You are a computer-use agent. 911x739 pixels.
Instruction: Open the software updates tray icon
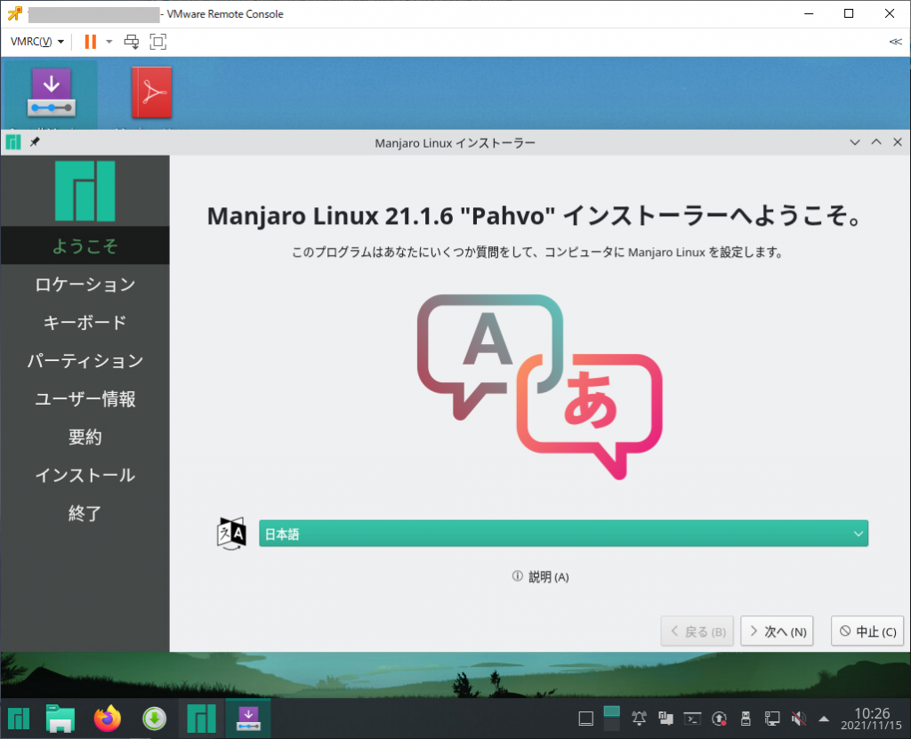tap(719, 719)
